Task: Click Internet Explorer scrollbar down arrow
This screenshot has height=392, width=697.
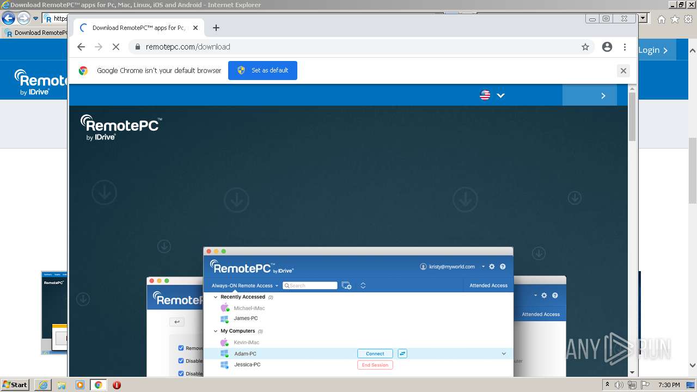Action: pyautogui.click(x=693, y=365)
